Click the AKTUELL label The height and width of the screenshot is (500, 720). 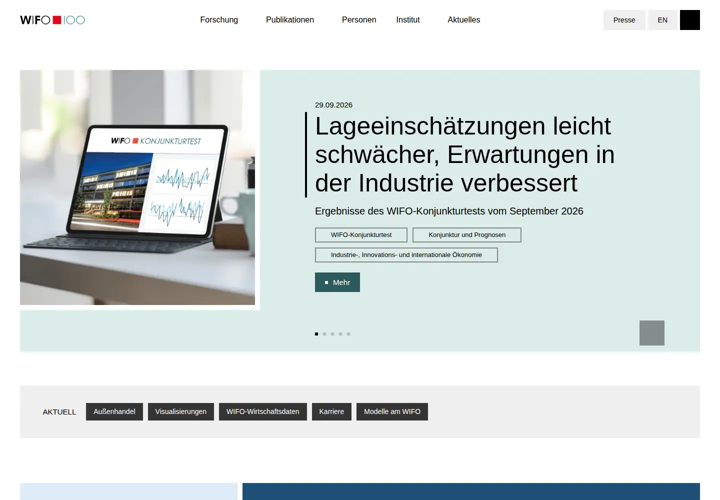coord(59,412)
